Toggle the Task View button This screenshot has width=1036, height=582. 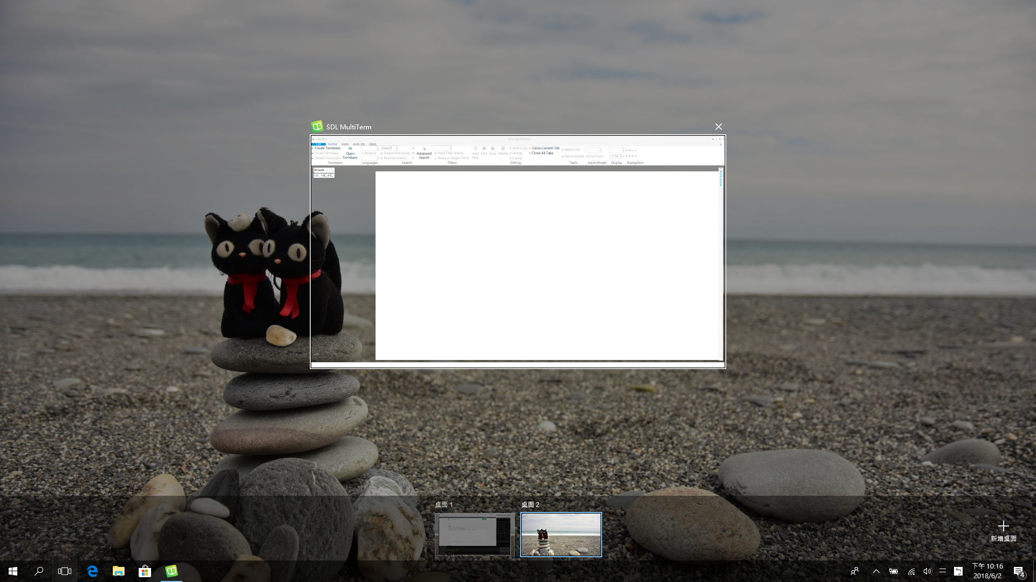click(65, 571)
